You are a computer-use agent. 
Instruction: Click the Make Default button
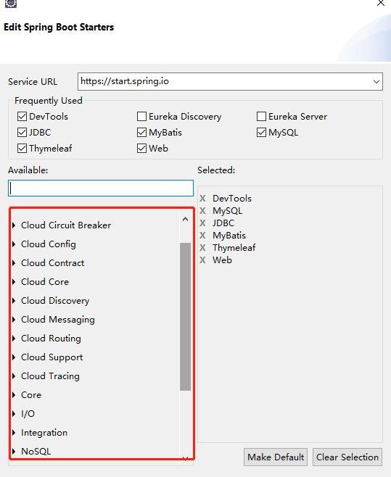(276, 457)
